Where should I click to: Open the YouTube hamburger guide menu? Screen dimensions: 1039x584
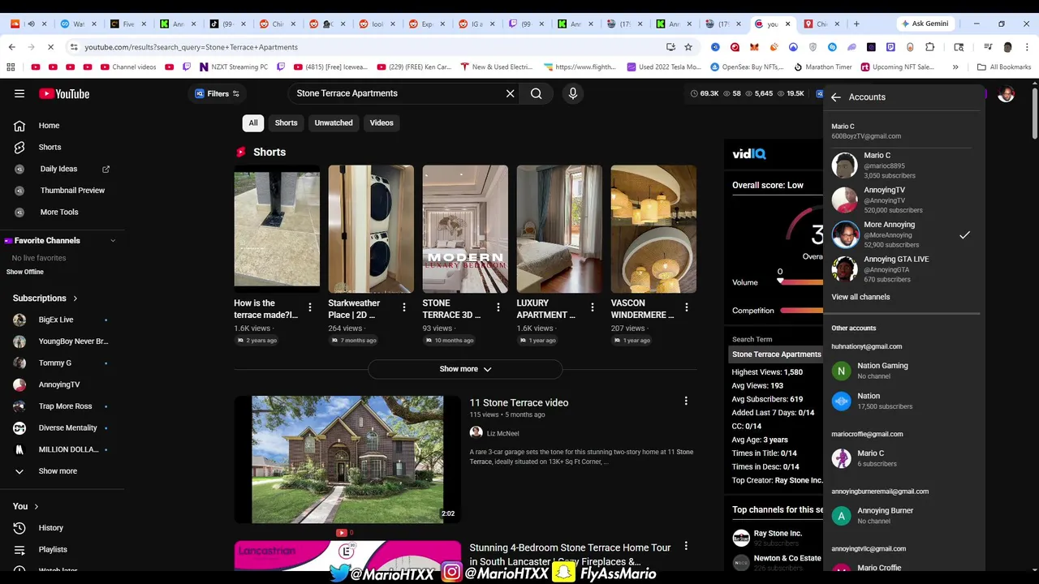(19, 94)
